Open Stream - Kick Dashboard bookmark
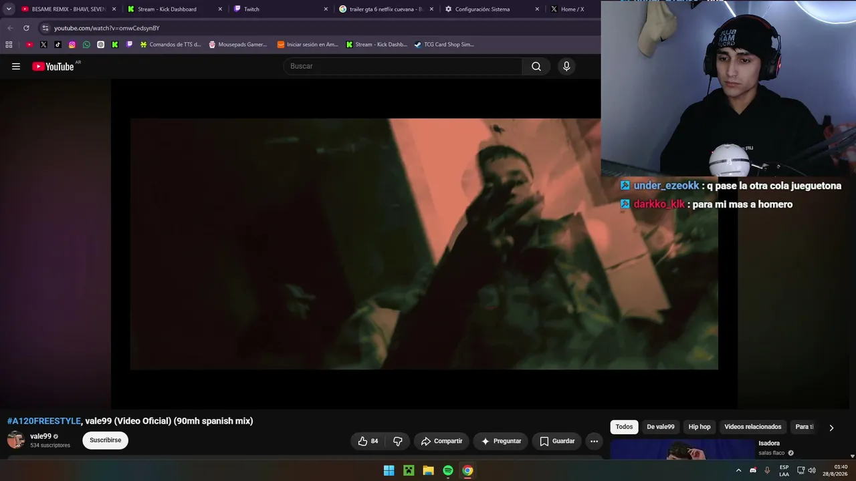 click(376, 45)
